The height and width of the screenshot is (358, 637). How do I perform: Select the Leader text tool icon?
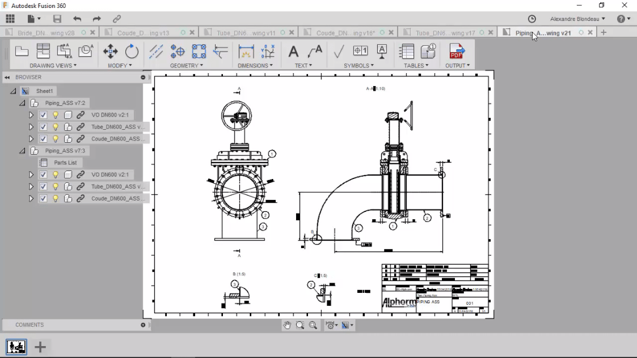315,52
